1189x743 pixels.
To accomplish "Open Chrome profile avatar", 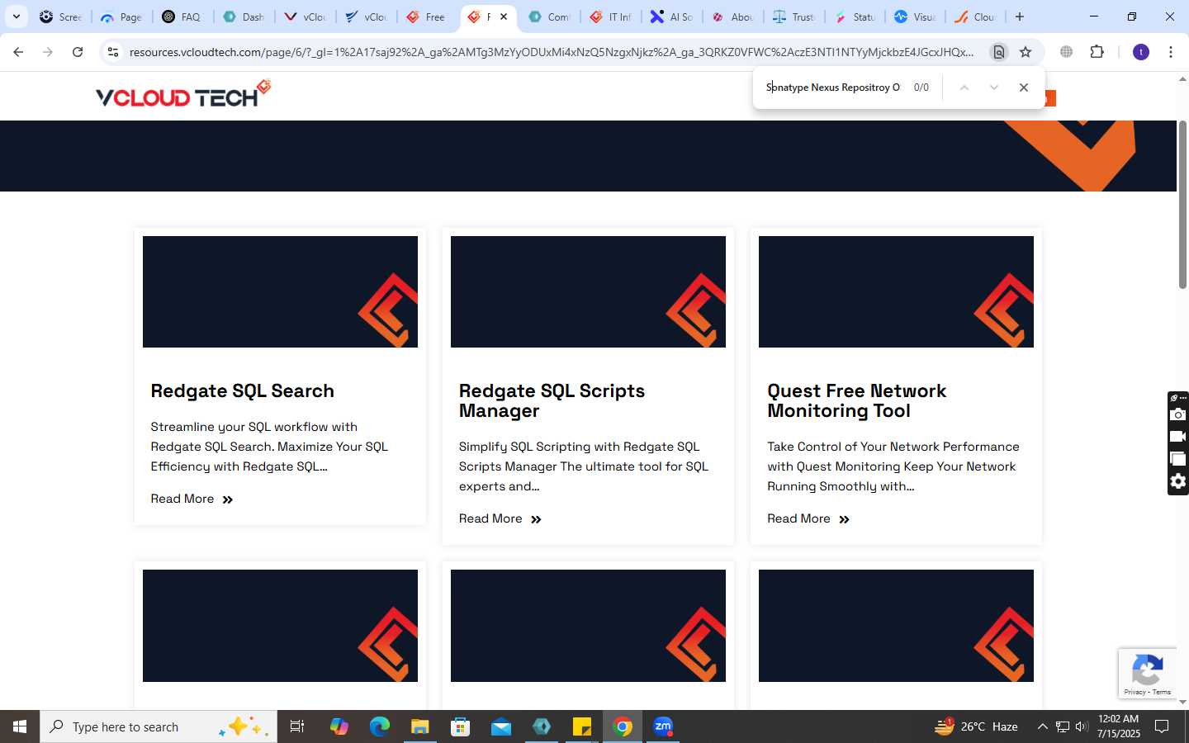I will click(x=1141, y=52).
